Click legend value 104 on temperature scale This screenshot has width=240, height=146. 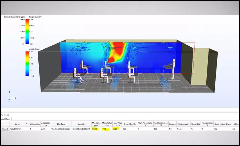(32, 19)
